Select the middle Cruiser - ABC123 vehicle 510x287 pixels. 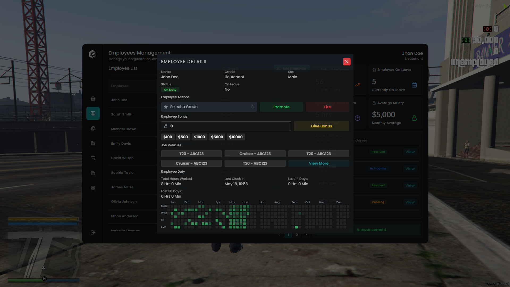coord(255,154)
